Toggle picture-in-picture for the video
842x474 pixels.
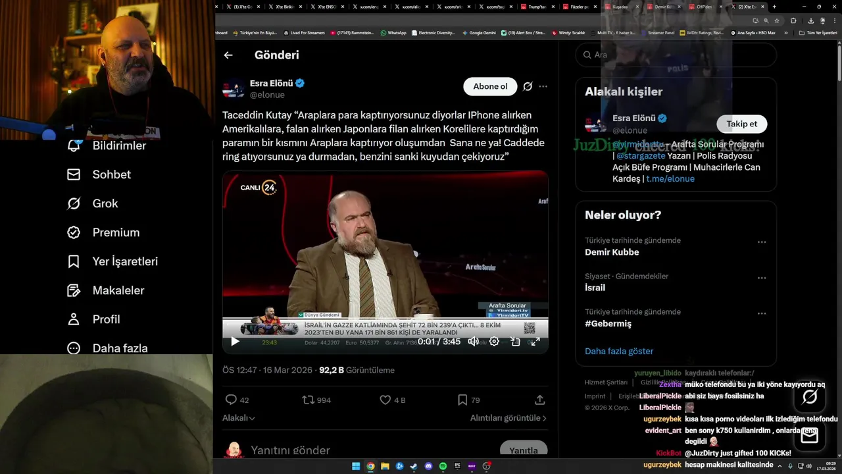tap(515, 341)
